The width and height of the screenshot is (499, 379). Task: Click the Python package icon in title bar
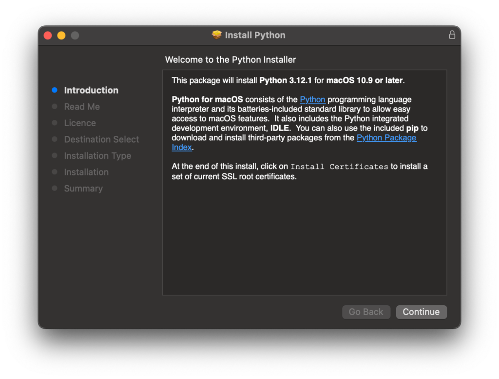218,35
